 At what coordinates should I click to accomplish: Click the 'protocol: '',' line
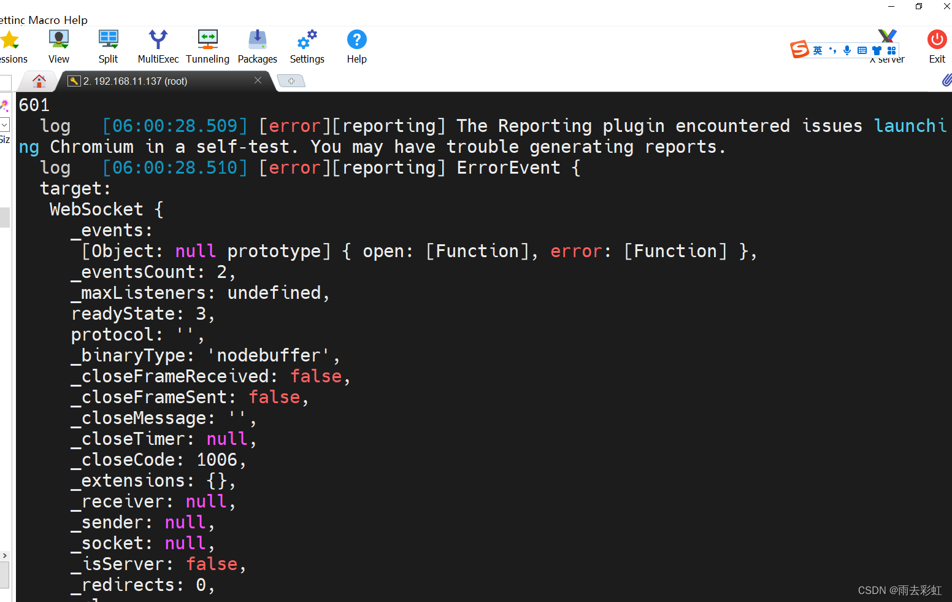(138, 334)
